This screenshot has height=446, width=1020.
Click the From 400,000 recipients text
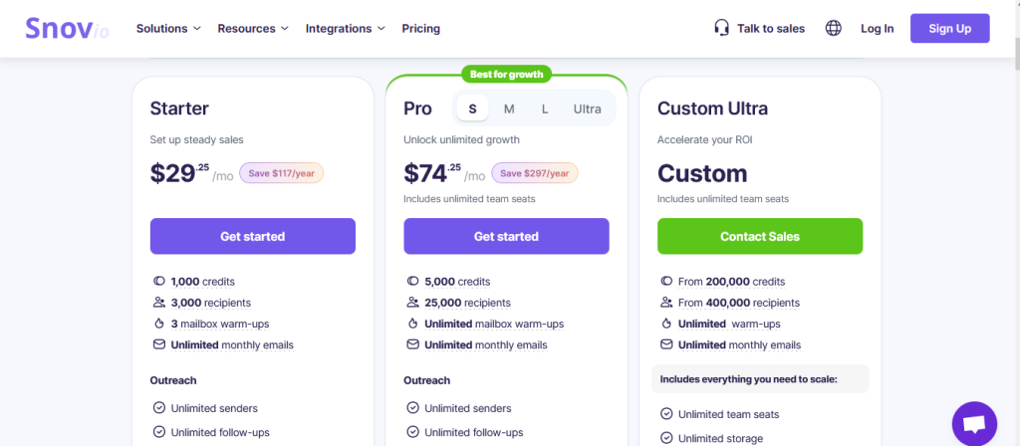pyautogui.click(x=739, y=303)
